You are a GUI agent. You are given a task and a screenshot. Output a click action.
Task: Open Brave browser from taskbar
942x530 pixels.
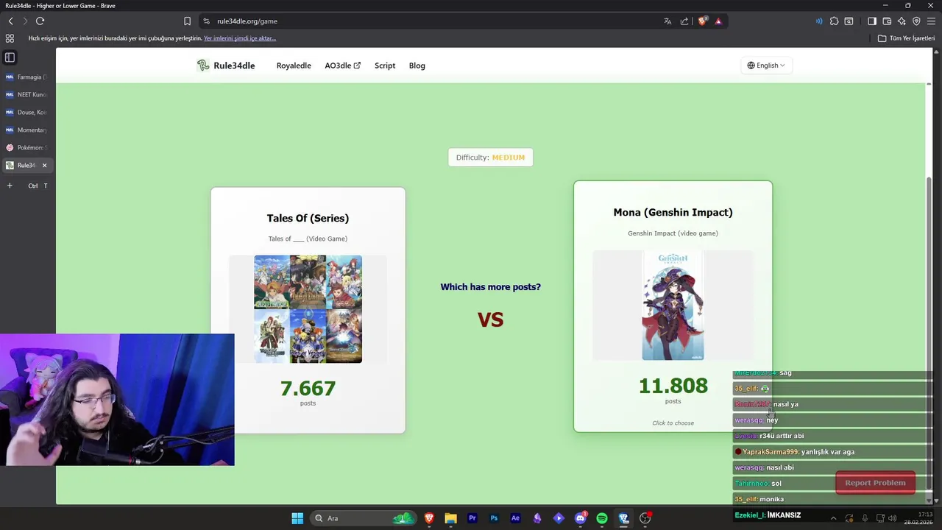[429, 518]
